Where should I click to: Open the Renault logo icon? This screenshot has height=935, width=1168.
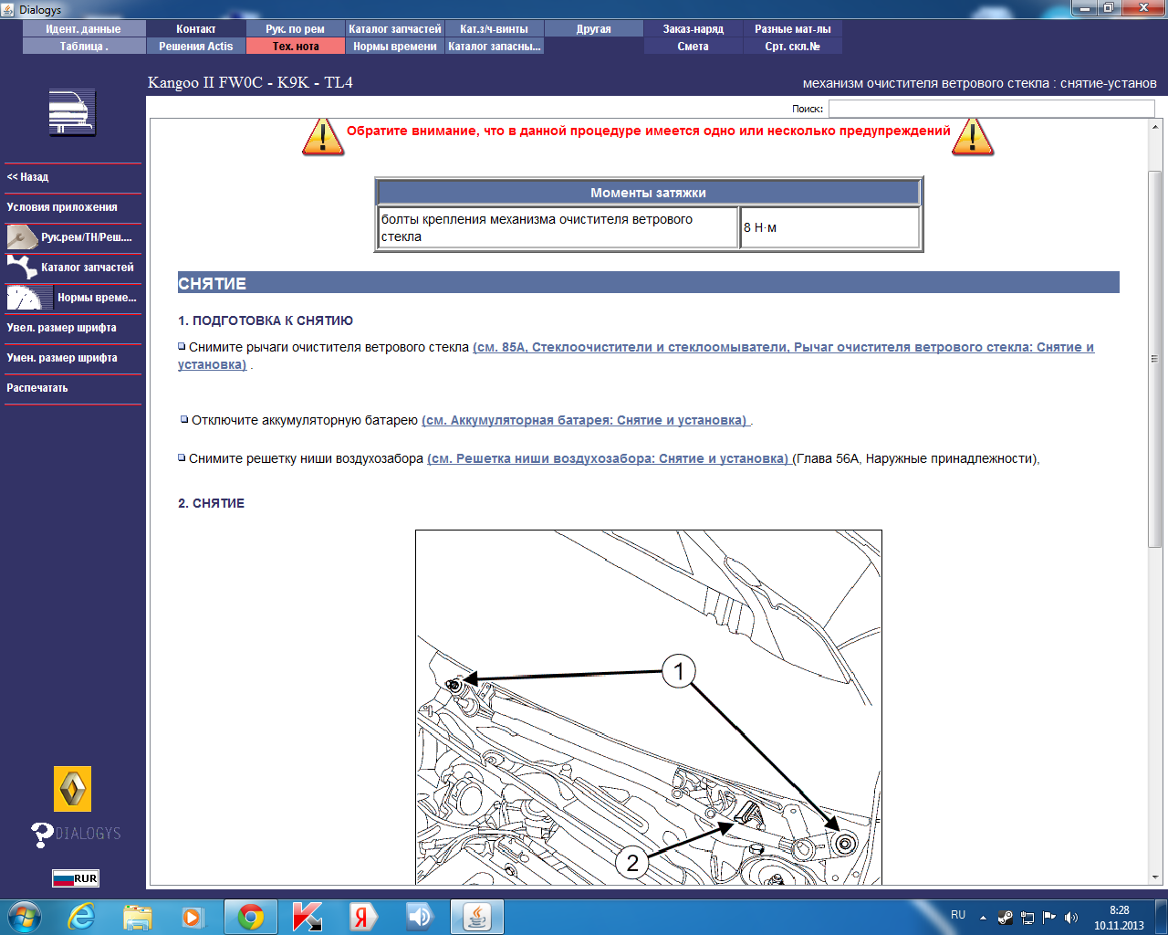tap(73, 789)
